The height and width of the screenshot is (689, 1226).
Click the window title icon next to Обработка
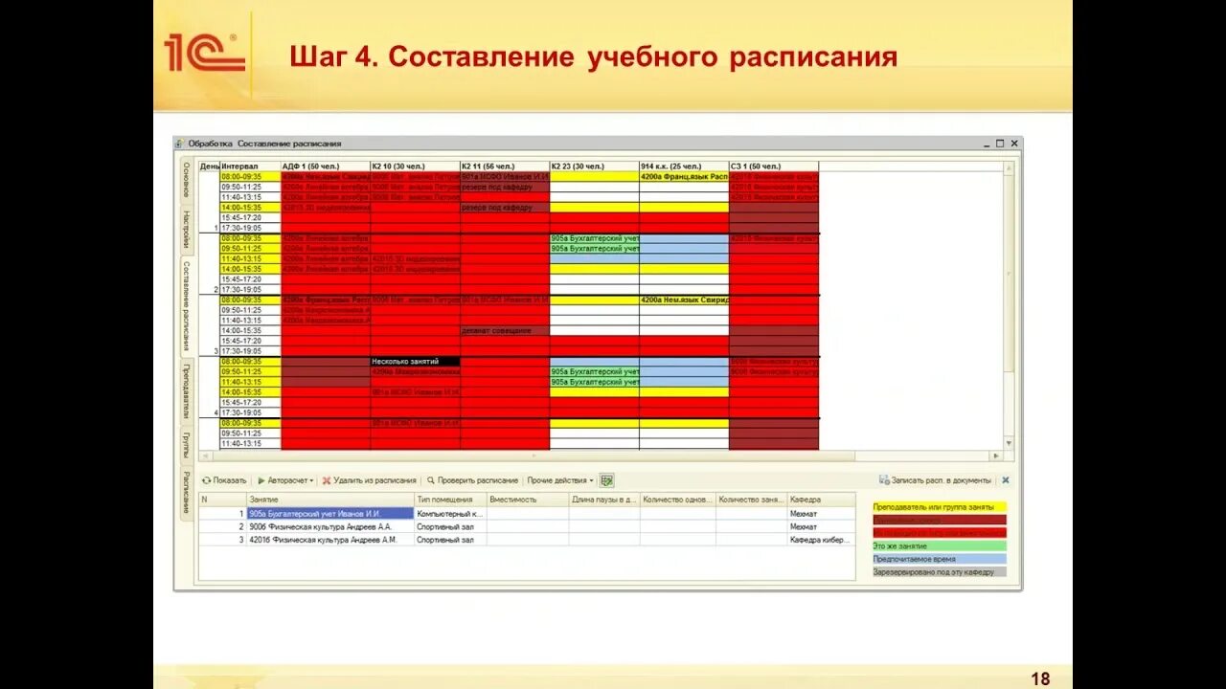click(180, 144)
